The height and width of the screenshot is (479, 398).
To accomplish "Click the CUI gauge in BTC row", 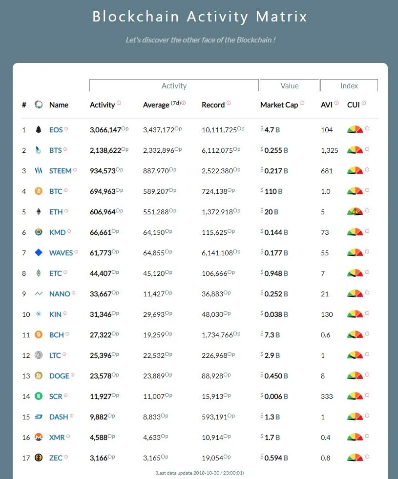I will [355, 191].
